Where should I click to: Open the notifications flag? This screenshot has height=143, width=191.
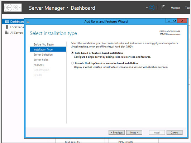pyautogui.click(x=163, y=7)
